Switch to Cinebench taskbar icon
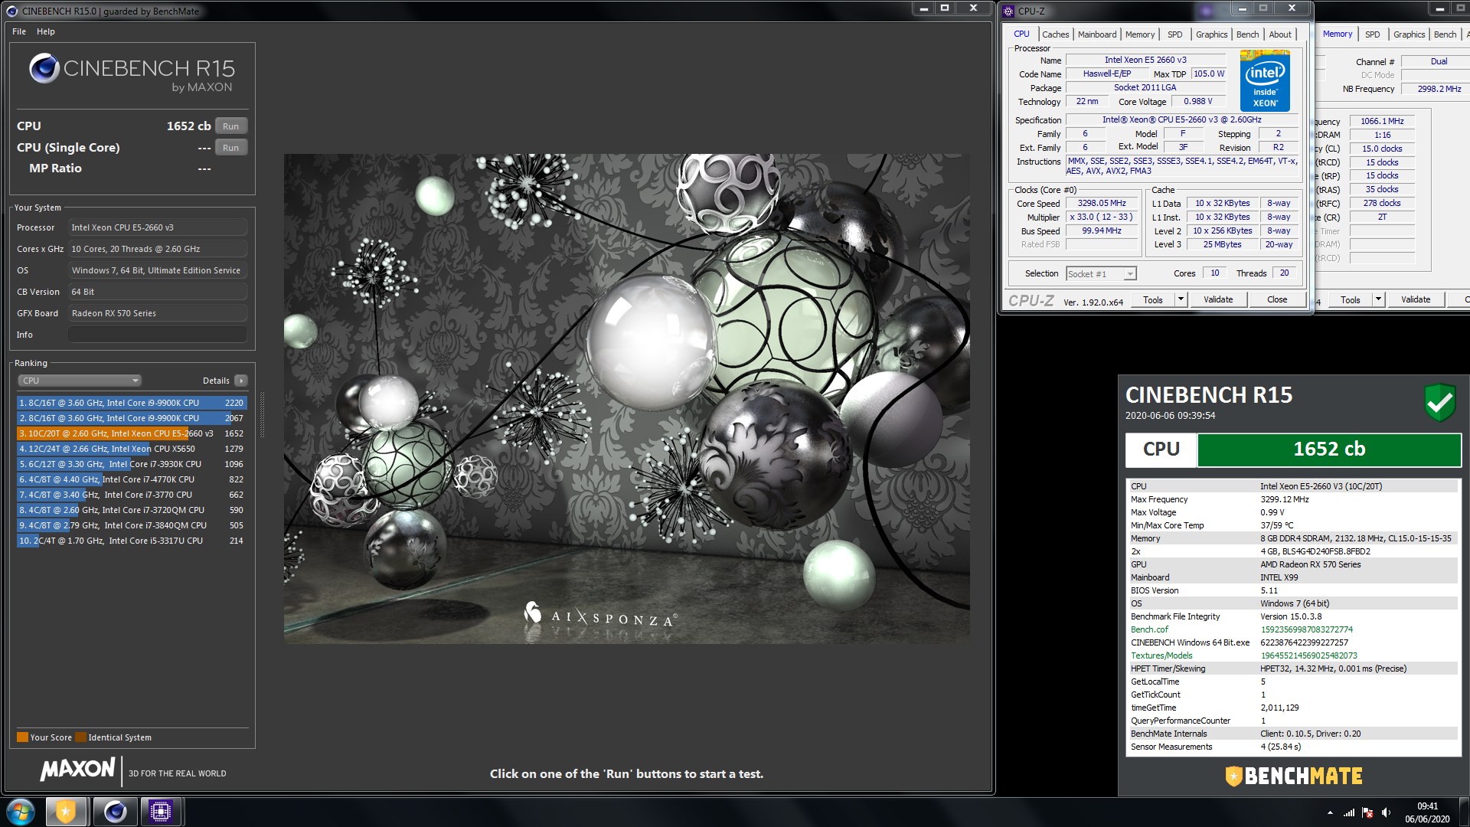The image size is (1470, 827). pyautogui.click(x=116, y=812)
